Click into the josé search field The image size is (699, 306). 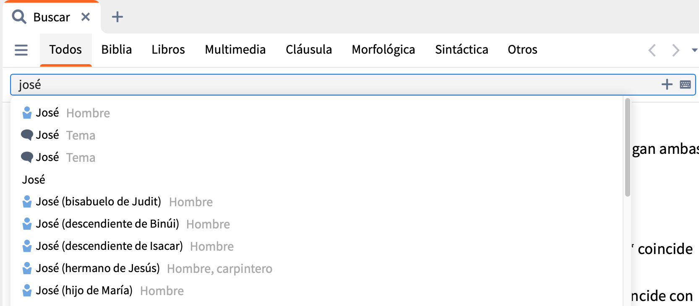336,85
